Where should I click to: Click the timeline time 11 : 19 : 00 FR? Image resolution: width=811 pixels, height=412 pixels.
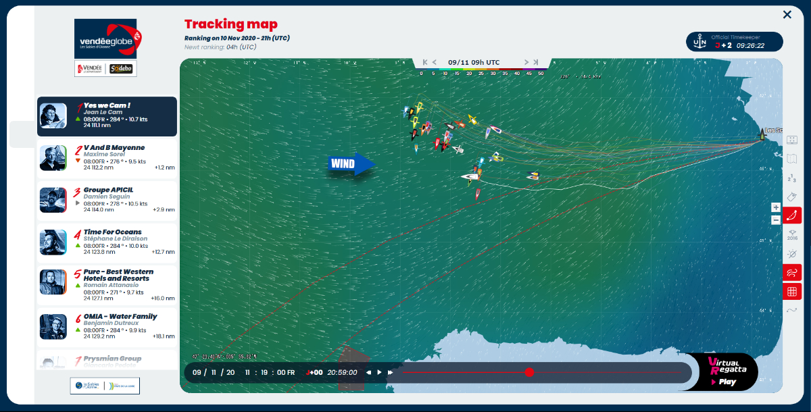(x=270, y=372)
